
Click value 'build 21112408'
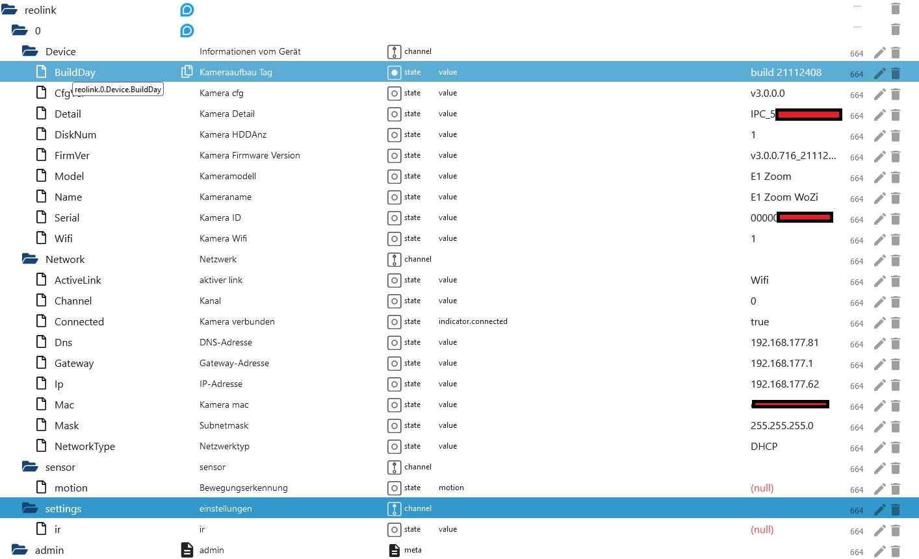(x=786, y=72)
